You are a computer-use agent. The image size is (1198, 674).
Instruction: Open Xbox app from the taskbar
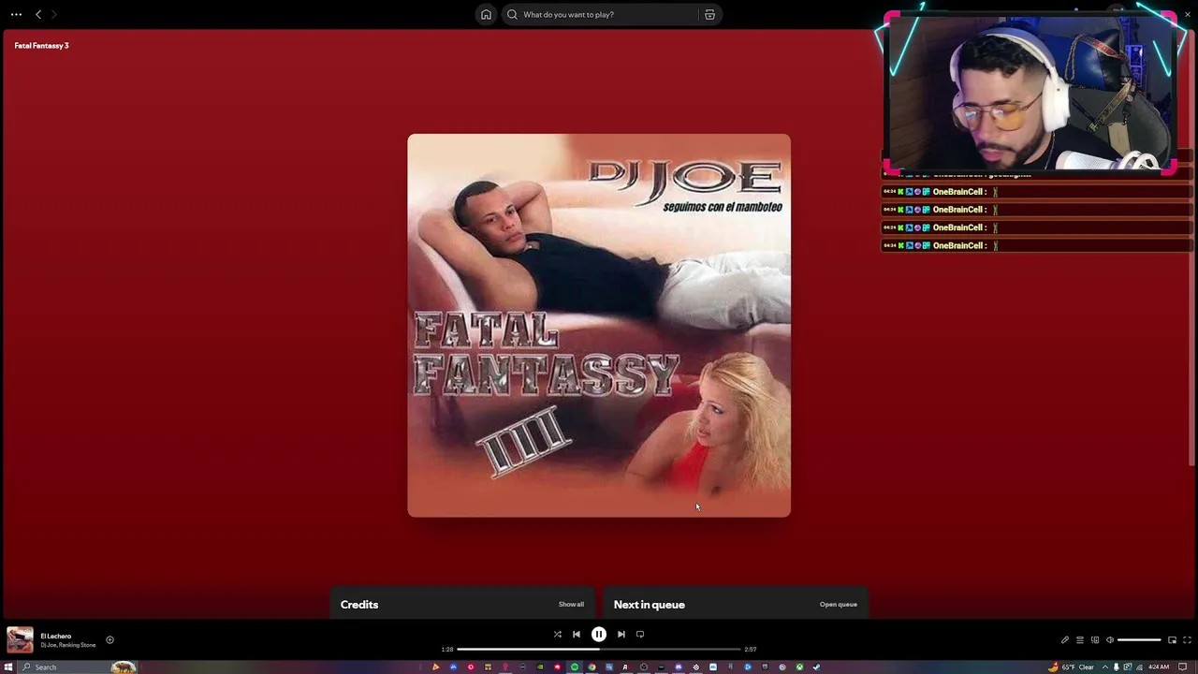(800, 667)
